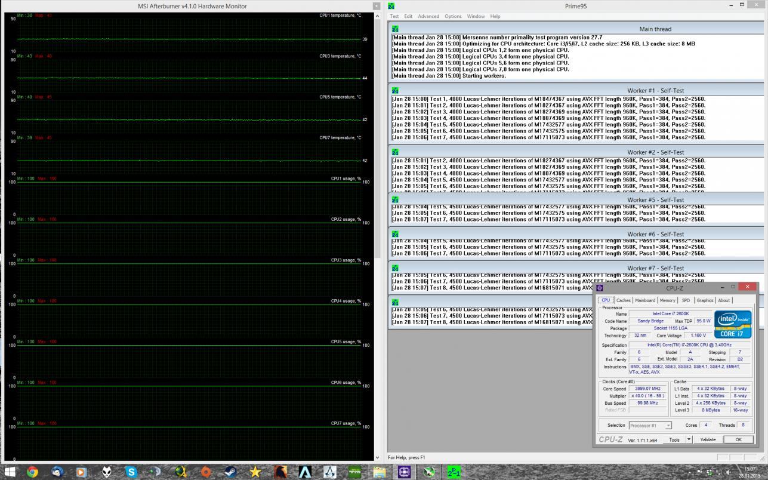Click the CPU7 temperature graph label
Image resolution: width=768 pixels, height=480 pixels.
[x=340, y=138]
